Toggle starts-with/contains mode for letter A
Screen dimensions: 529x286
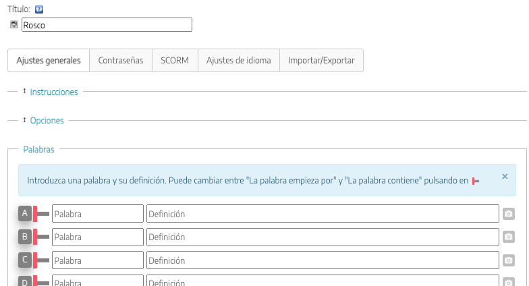point(42,214)
